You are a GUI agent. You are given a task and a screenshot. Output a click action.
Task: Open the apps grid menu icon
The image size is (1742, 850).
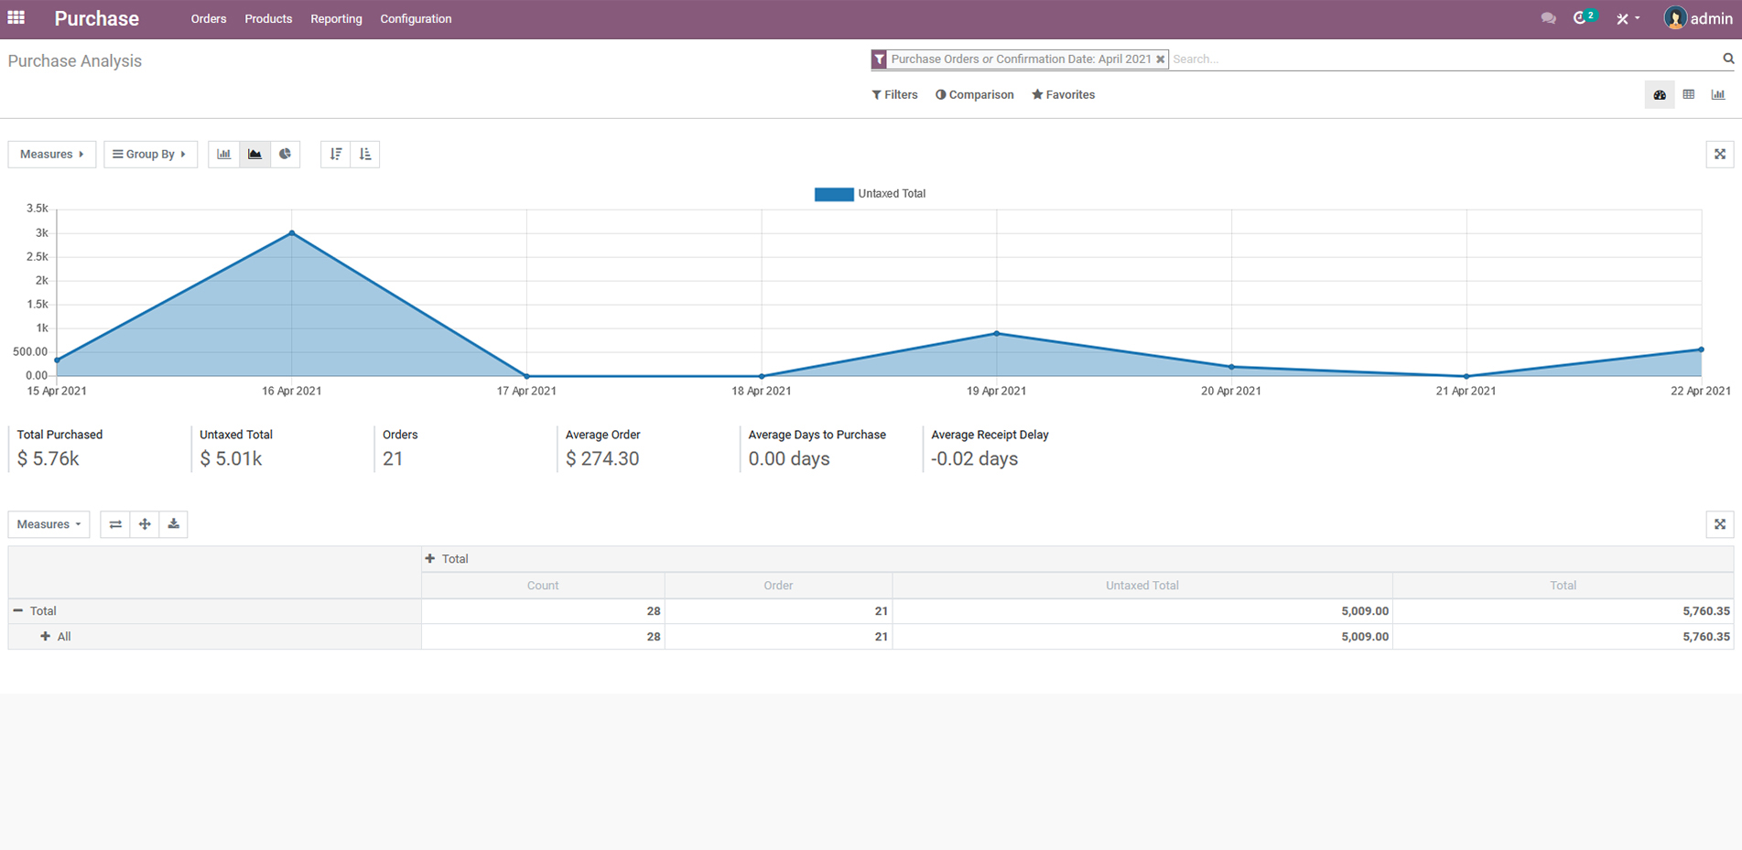(16, 18)
